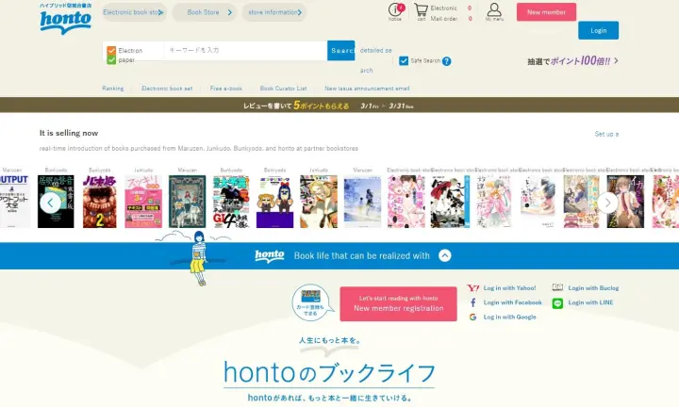Show previous books with left carousel arrow
Image resolution: width=679 pixels, height=407 pixels.
[50, 203]
